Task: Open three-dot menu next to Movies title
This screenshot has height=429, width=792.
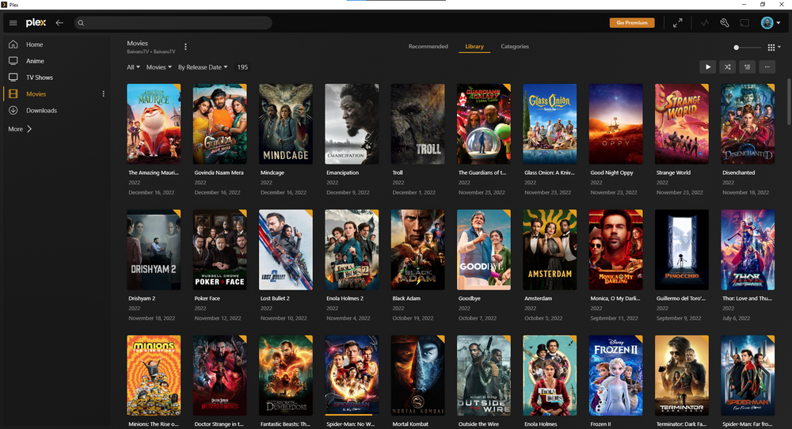Action: tap(186, 47)
